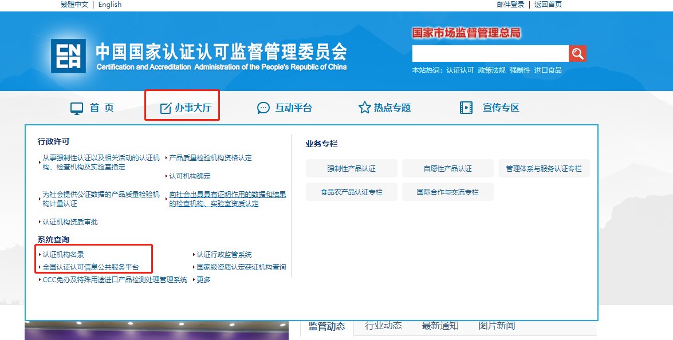Screen dimensions: 673x340
Task: Click the star icon beside 热点专题
Action: 364,106
